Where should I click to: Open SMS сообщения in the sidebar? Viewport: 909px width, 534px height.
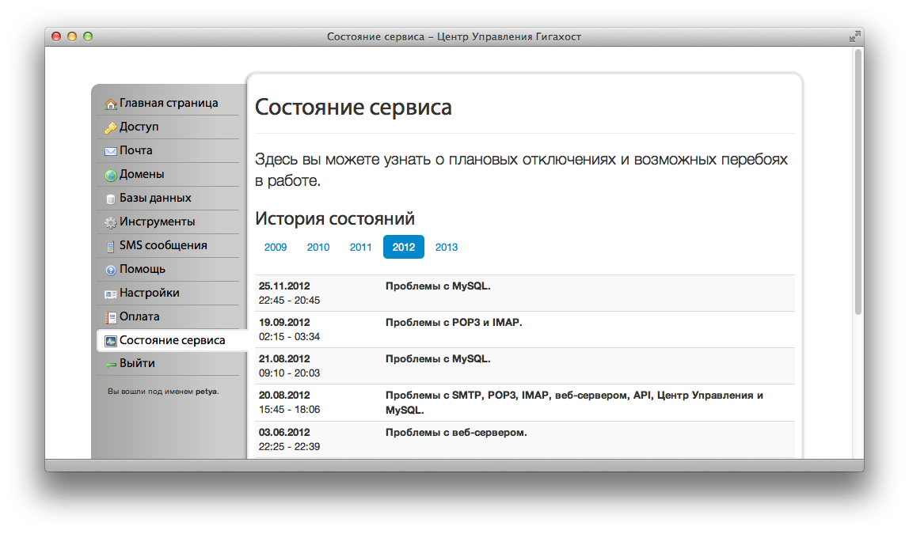coord(163,245)
